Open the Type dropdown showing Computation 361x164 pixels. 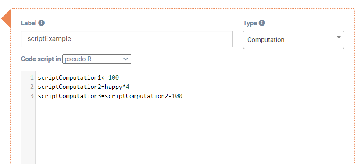(x=293, y=40)
